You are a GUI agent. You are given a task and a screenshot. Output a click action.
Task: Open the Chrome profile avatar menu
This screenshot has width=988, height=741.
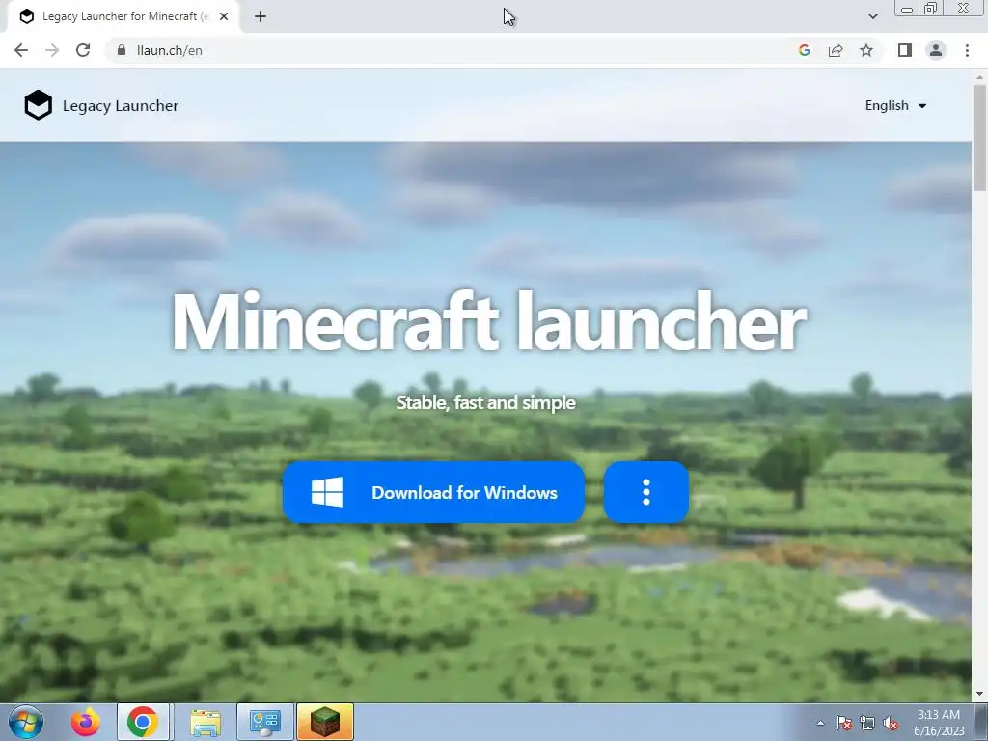point(936,50)
